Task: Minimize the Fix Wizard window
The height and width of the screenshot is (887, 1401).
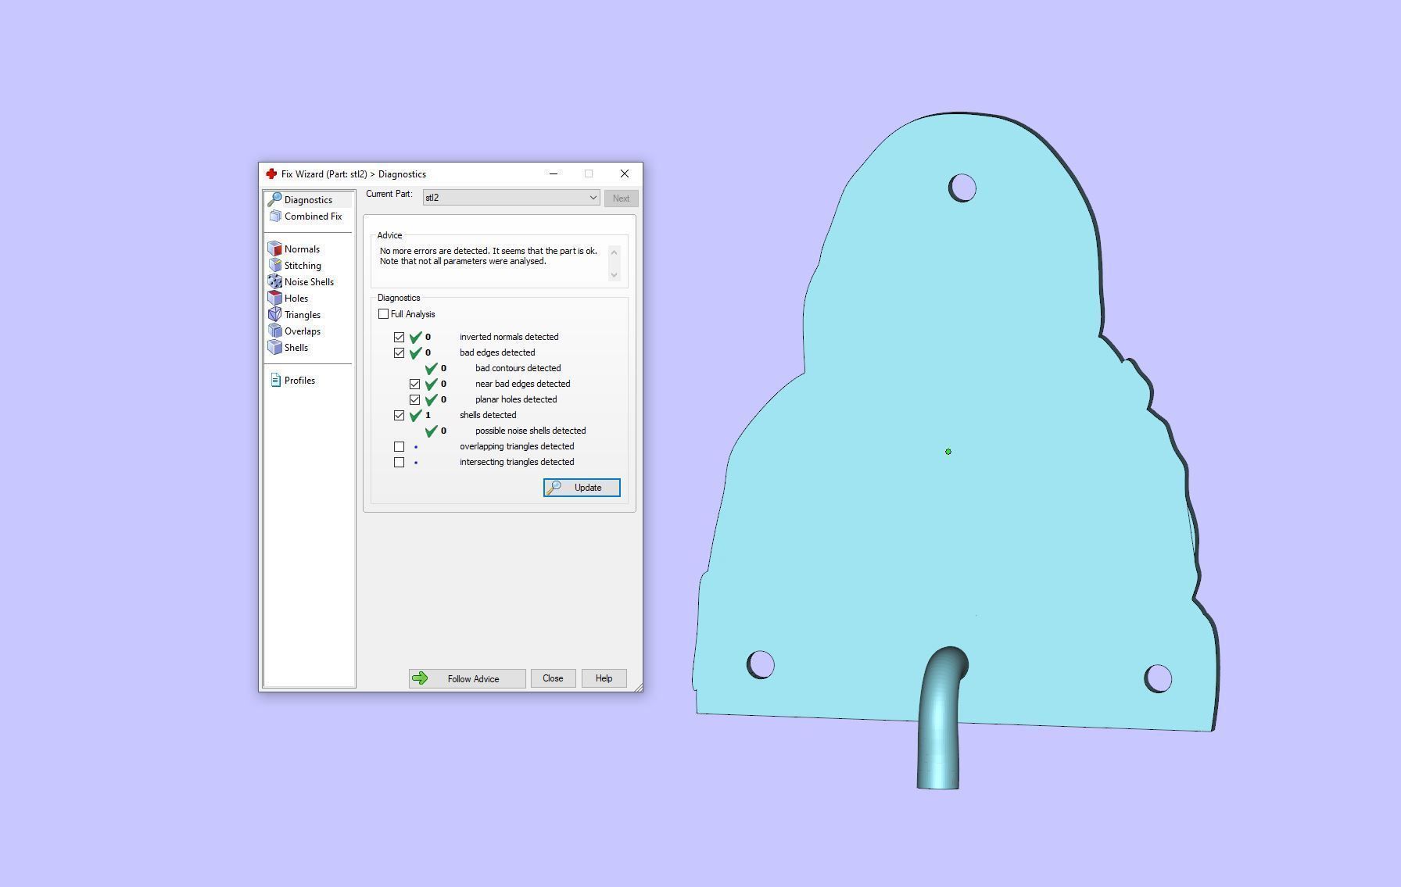Action: pyautogui.click(x=554, y=173)
